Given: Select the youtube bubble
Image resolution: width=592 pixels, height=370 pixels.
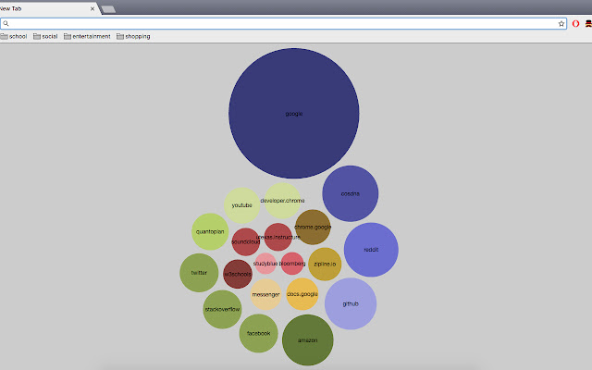Looking at the screenshot, I should pos(242,205).
